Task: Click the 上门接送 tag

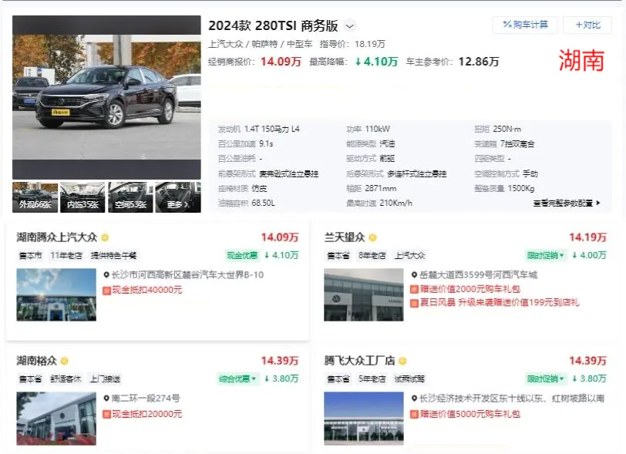Action: 105,379
